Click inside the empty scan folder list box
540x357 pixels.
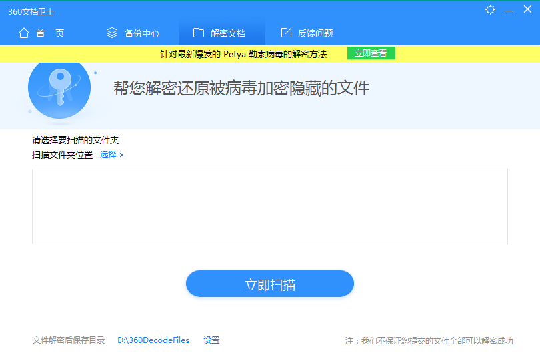(269, 206)
